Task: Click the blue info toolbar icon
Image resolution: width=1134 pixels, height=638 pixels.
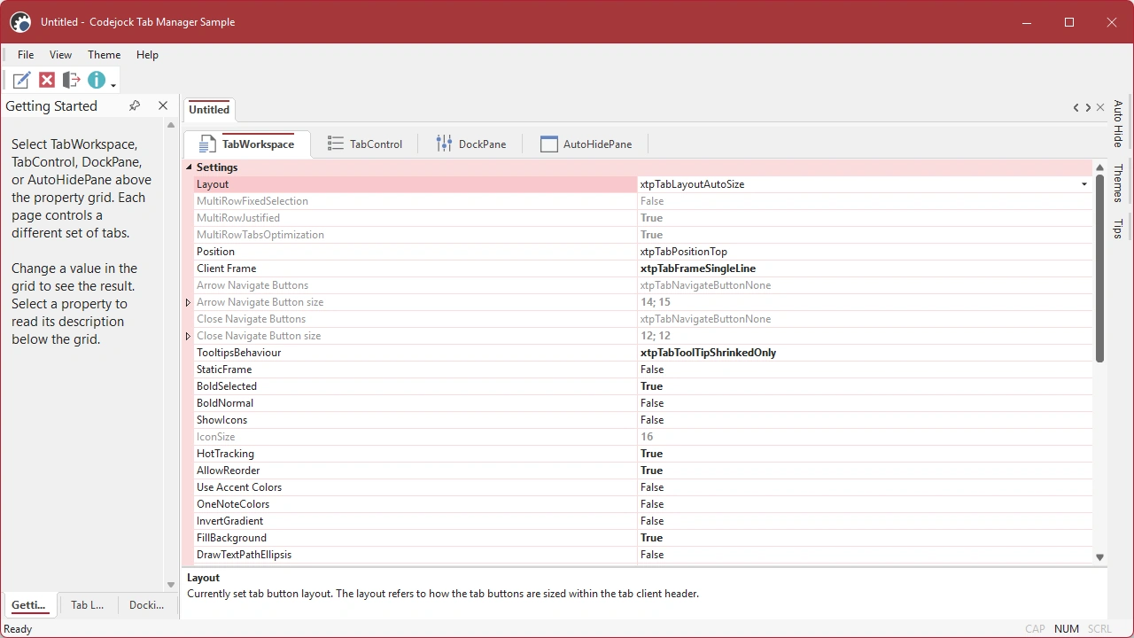Action: pos(96,81)
